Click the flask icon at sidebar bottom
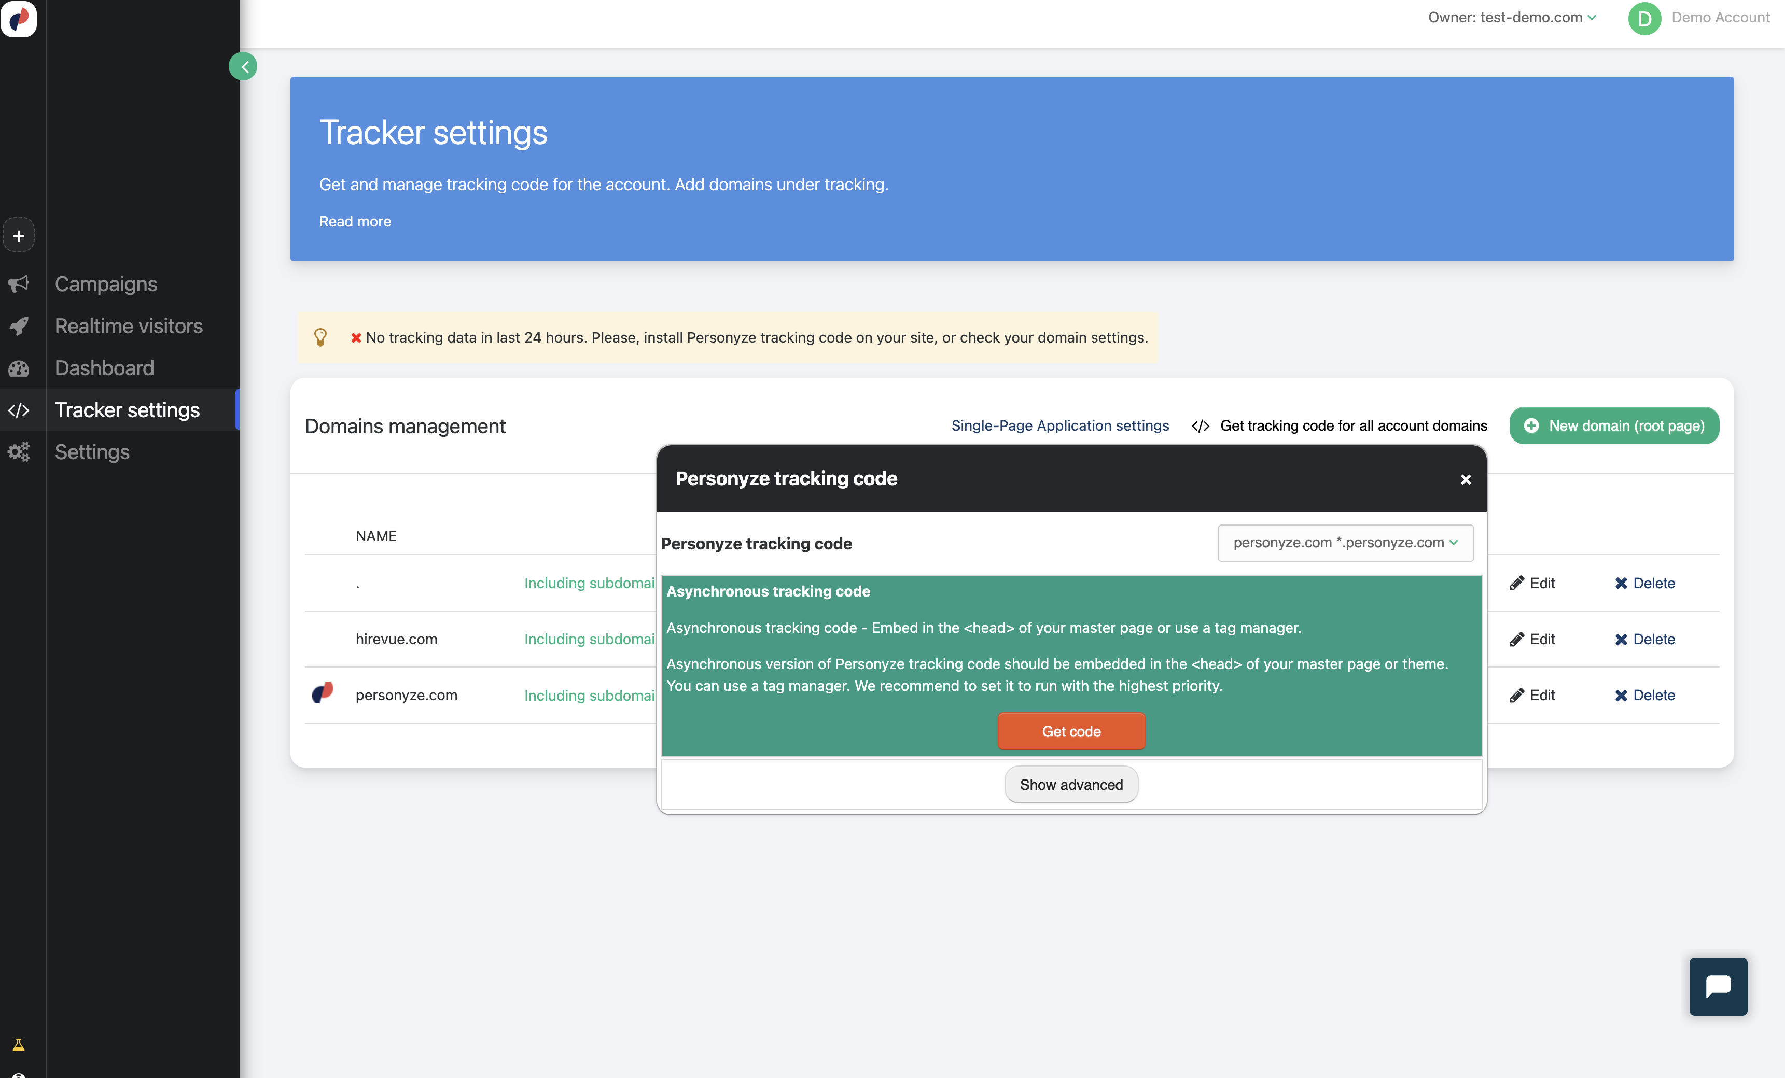The height and width of the screenshot is (1078, 1785). pos(19,1045)
